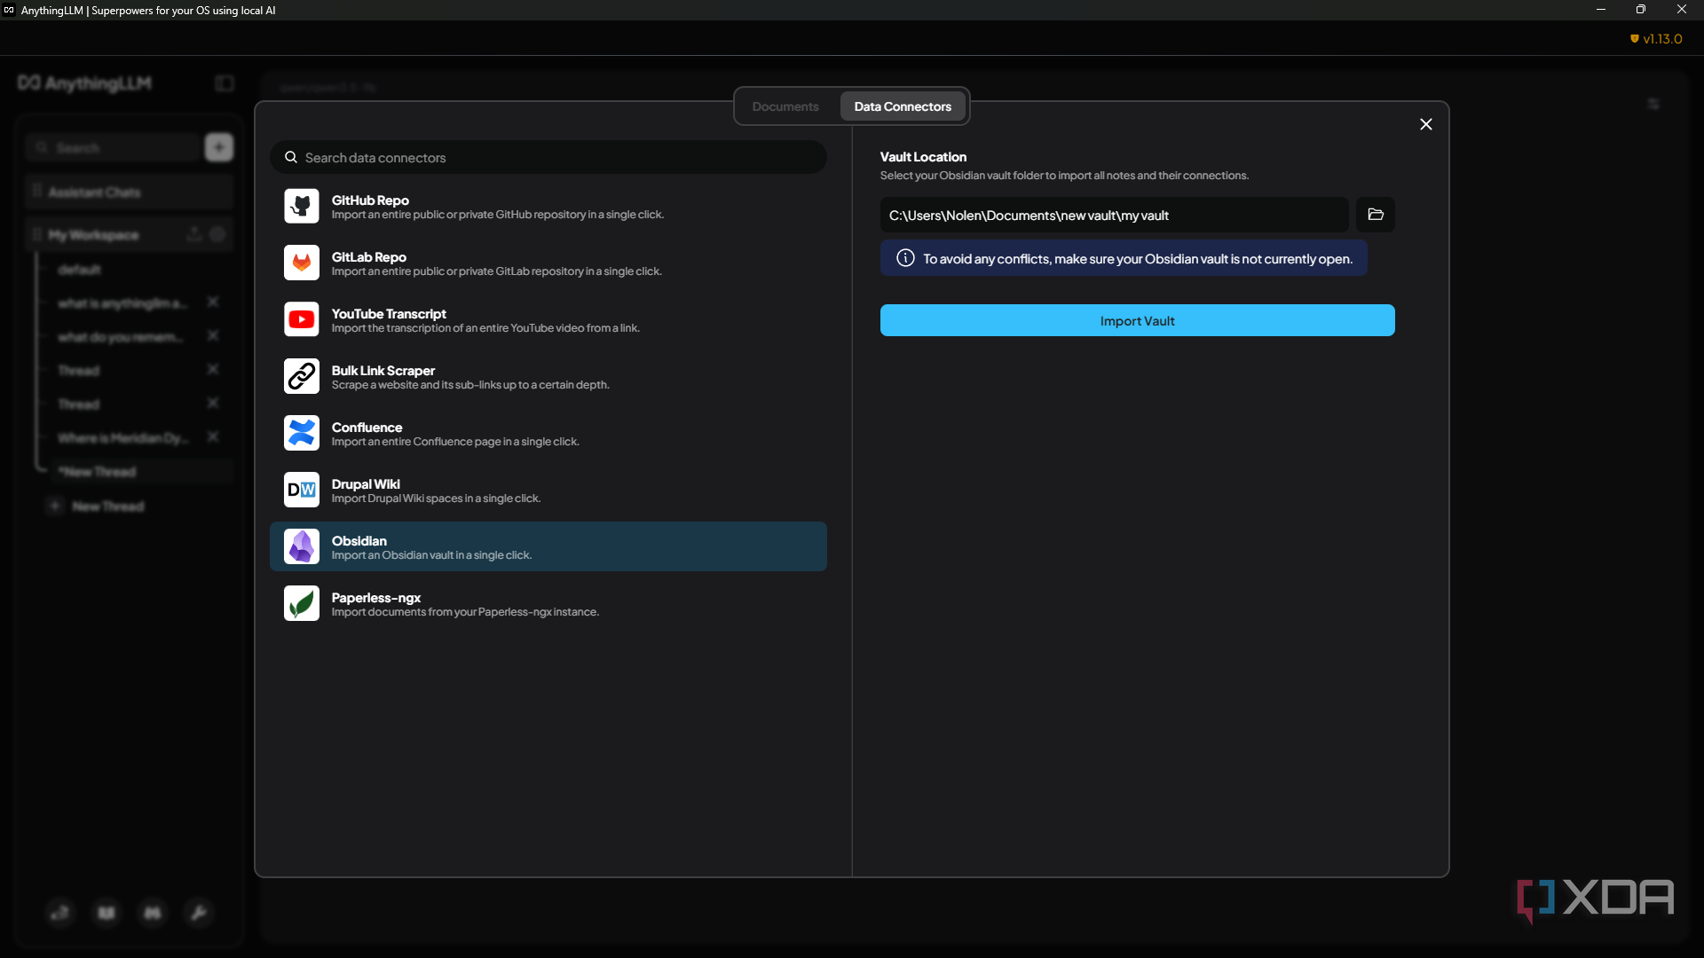Screen dimensions: 1704x958
Task: Close the data connectors modal
Action: point(1426,124)
